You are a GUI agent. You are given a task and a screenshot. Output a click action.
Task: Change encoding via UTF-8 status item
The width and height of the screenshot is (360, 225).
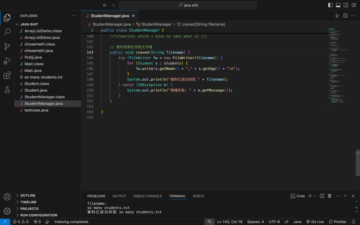(x=274, y=222)
